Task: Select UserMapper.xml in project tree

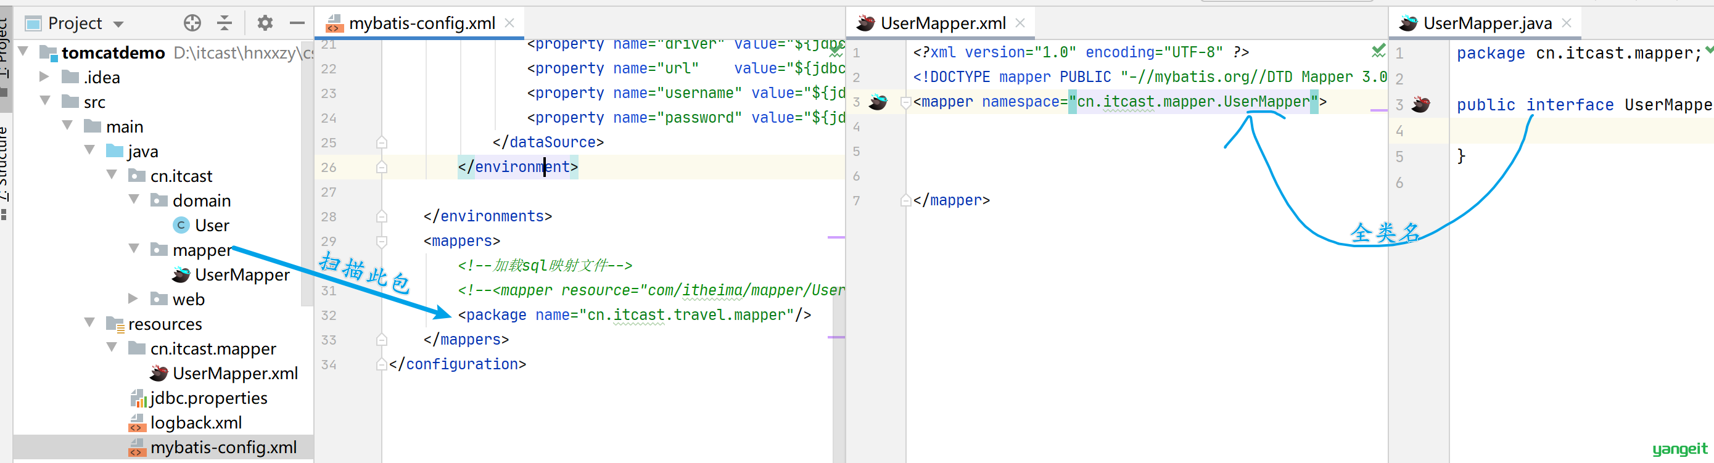Action: coord(235,373)
